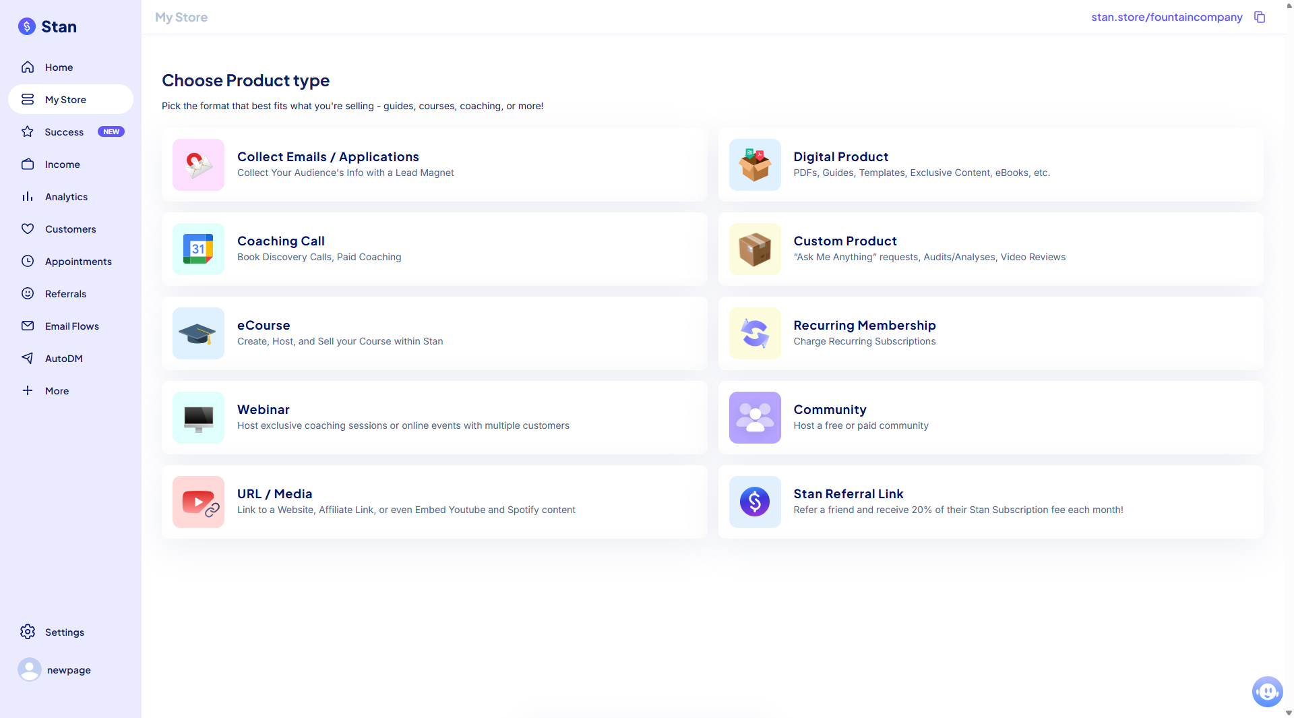Copy the store link icon
1294x718 pixels.
tap(1259, 17)
